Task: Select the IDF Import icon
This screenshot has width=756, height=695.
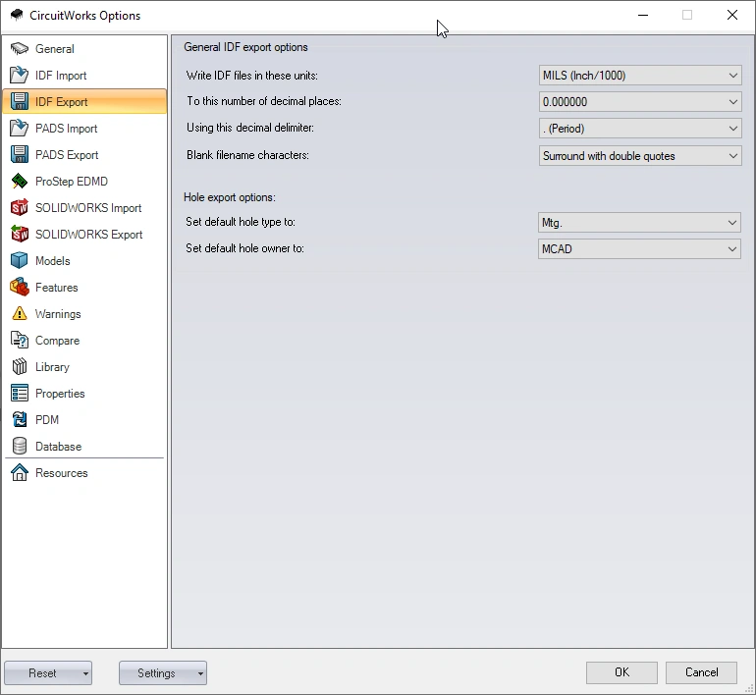Action: pyautogui.click(x=19, y=76)
